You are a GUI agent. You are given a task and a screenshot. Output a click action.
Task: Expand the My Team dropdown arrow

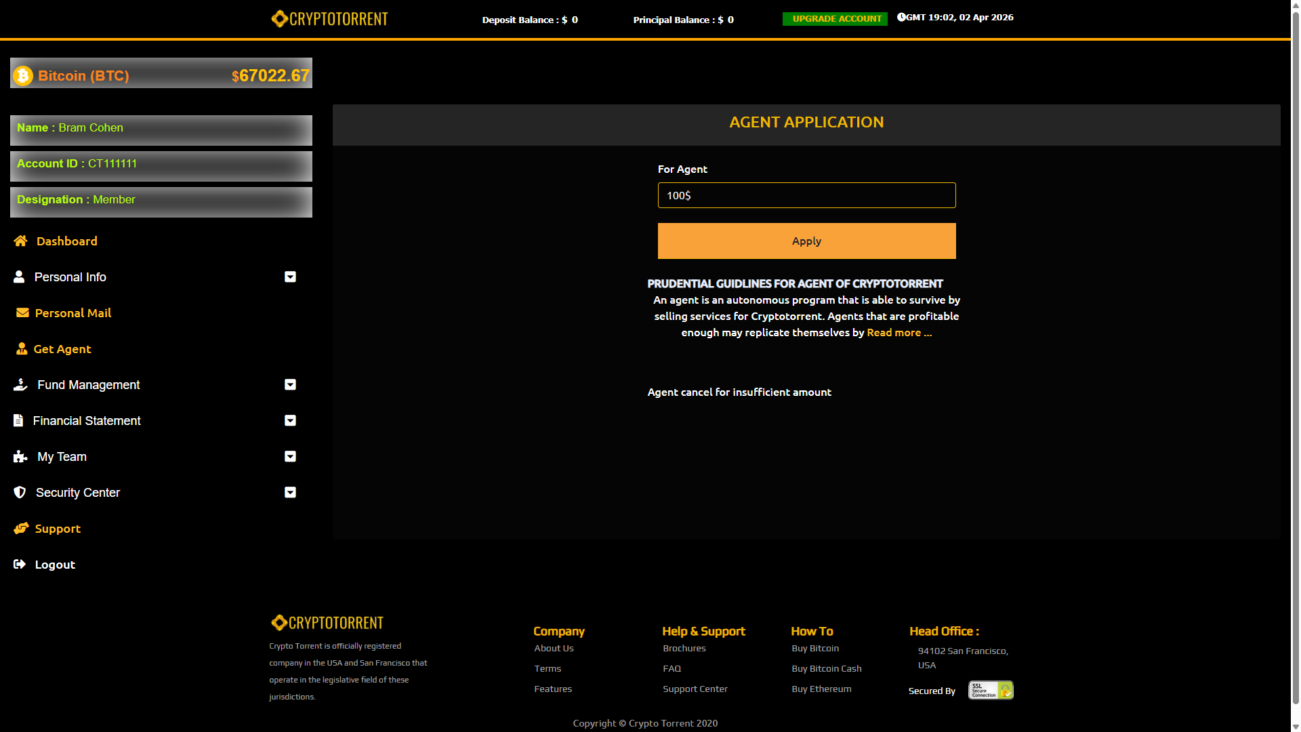290,457
